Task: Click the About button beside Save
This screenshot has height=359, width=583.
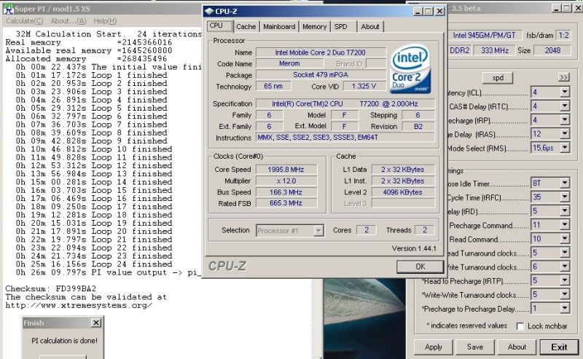Action: click(517, 347)
